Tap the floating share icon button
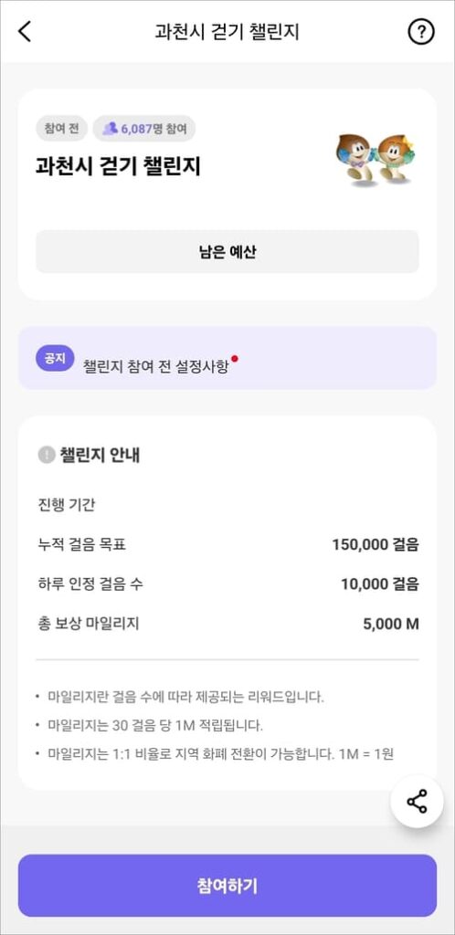The image size is (455, 935). click(x=417, y=801)
